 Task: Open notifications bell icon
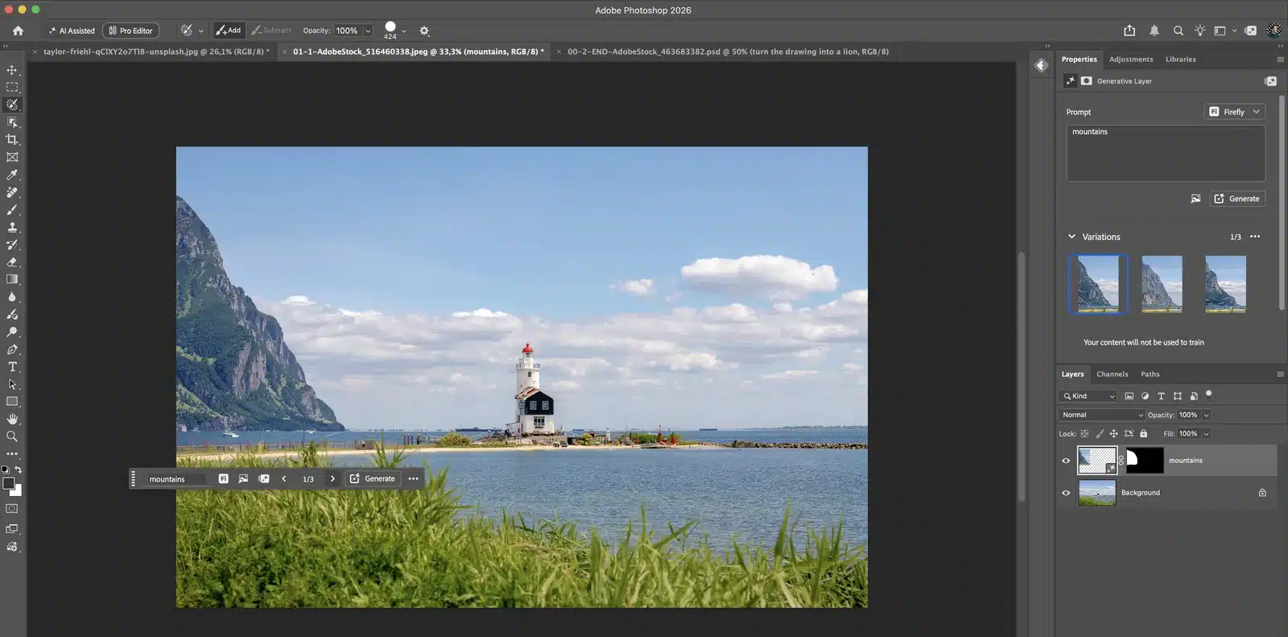pyautogui.click(x=1154, y=31)
